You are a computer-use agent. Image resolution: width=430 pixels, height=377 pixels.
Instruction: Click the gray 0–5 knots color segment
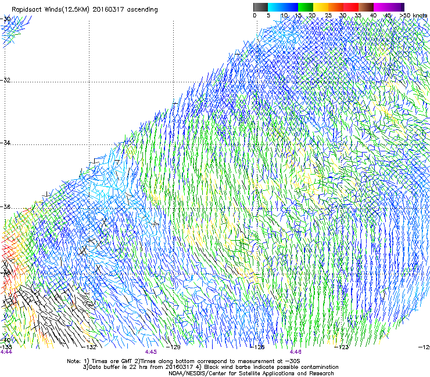260,7
